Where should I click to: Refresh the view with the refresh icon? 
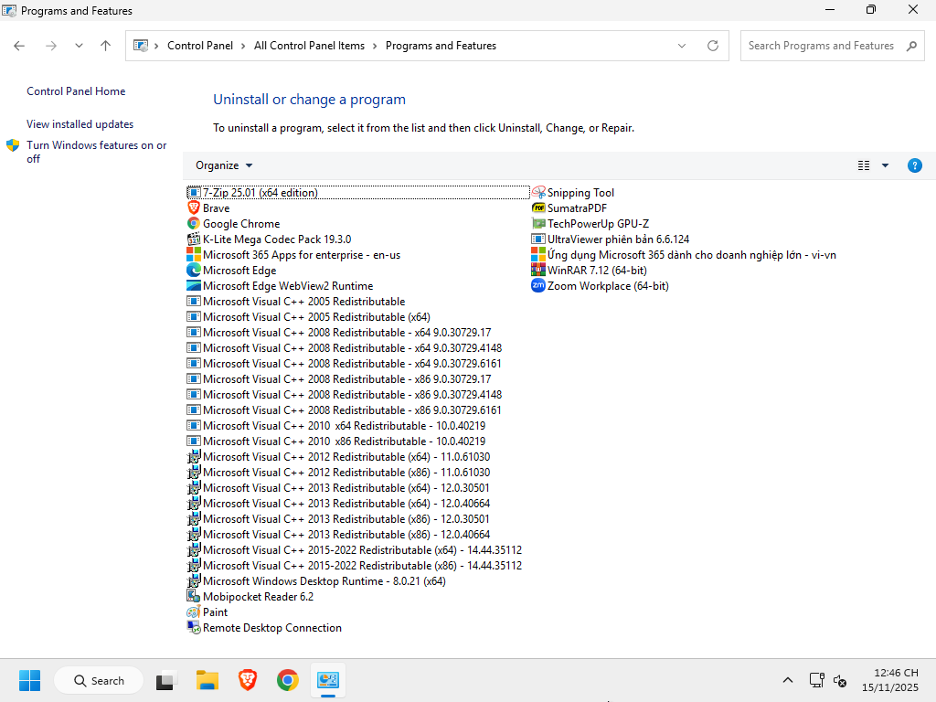click(713, 45)
